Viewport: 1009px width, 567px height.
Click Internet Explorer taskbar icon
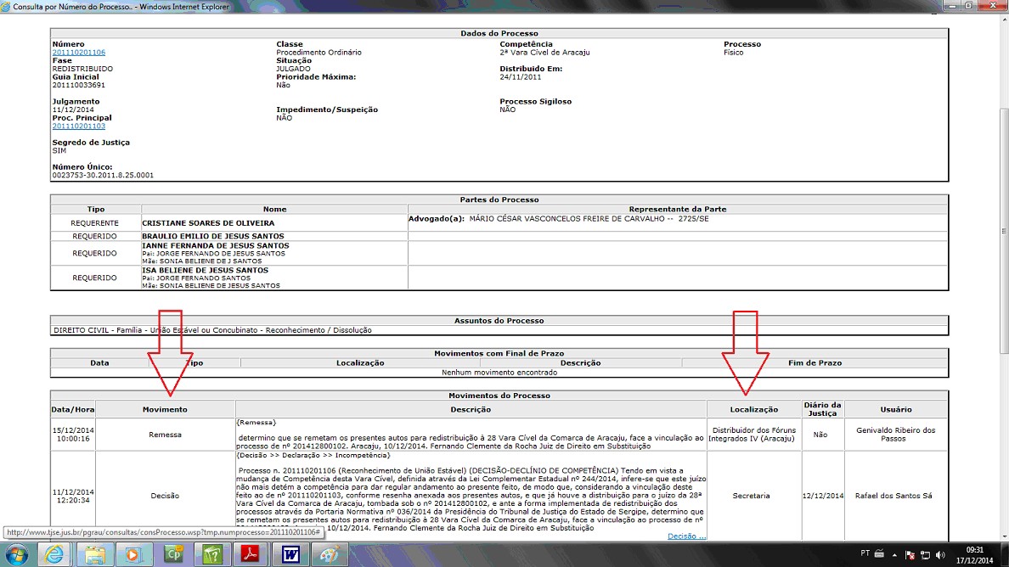click(55, 555)
